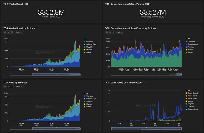The height and width of the screenshot is (133, 204).
Task: Toggle Phygitals series in Gacha Spend legend
Action: pos(88,47)
